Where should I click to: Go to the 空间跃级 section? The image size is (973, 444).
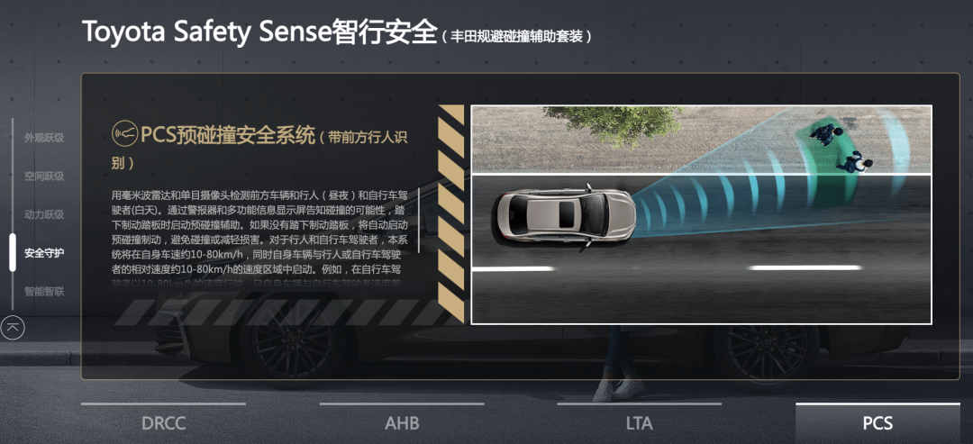coord(44,177)
